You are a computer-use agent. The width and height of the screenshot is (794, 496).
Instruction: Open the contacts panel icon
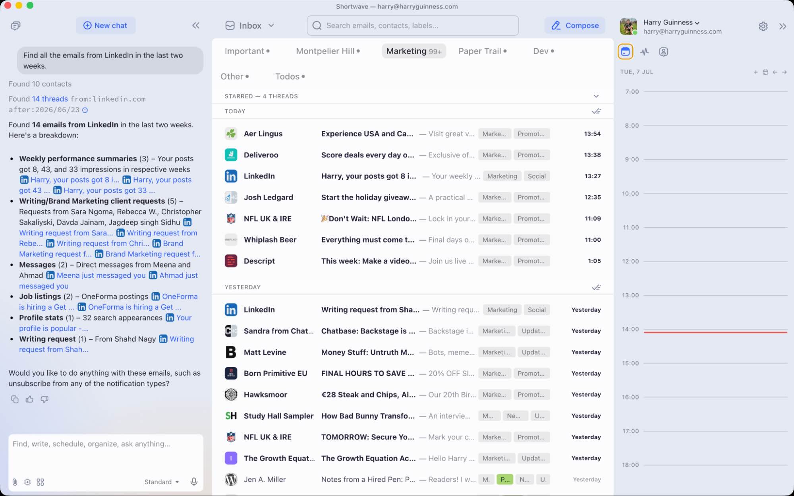pyautogui.click(x=663, y=52)
